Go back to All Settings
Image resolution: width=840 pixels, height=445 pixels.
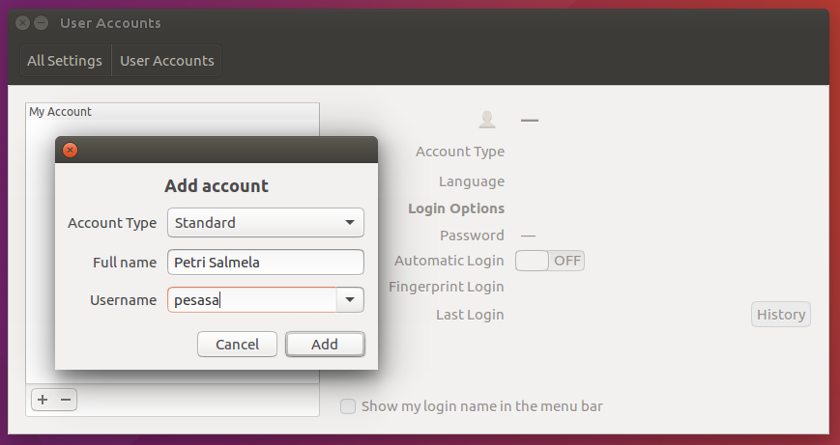coord(65,61)
